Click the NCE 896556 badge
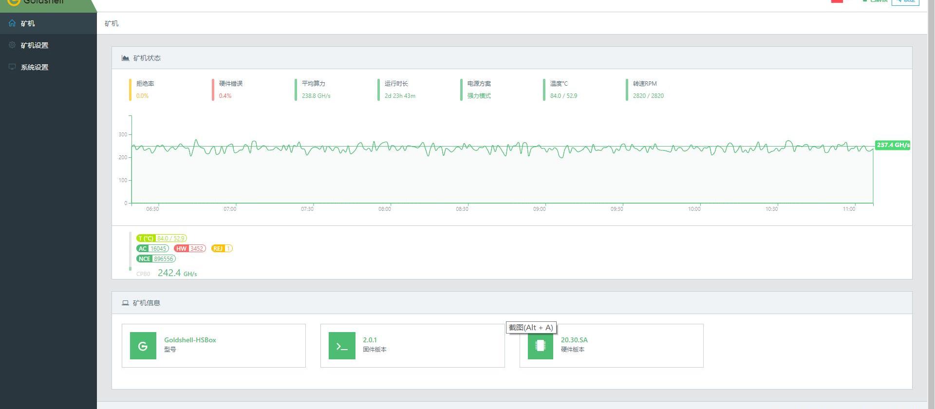The width and height of the screenshot is (935, 409). tap(156, 259)
